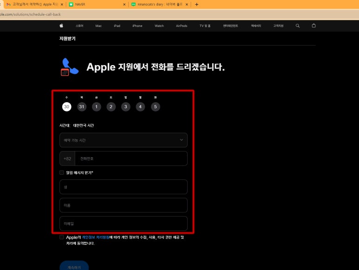Open the 엔터테인먼트 menu item
Viewport: 359px width, 270px height.
point(230,26)
